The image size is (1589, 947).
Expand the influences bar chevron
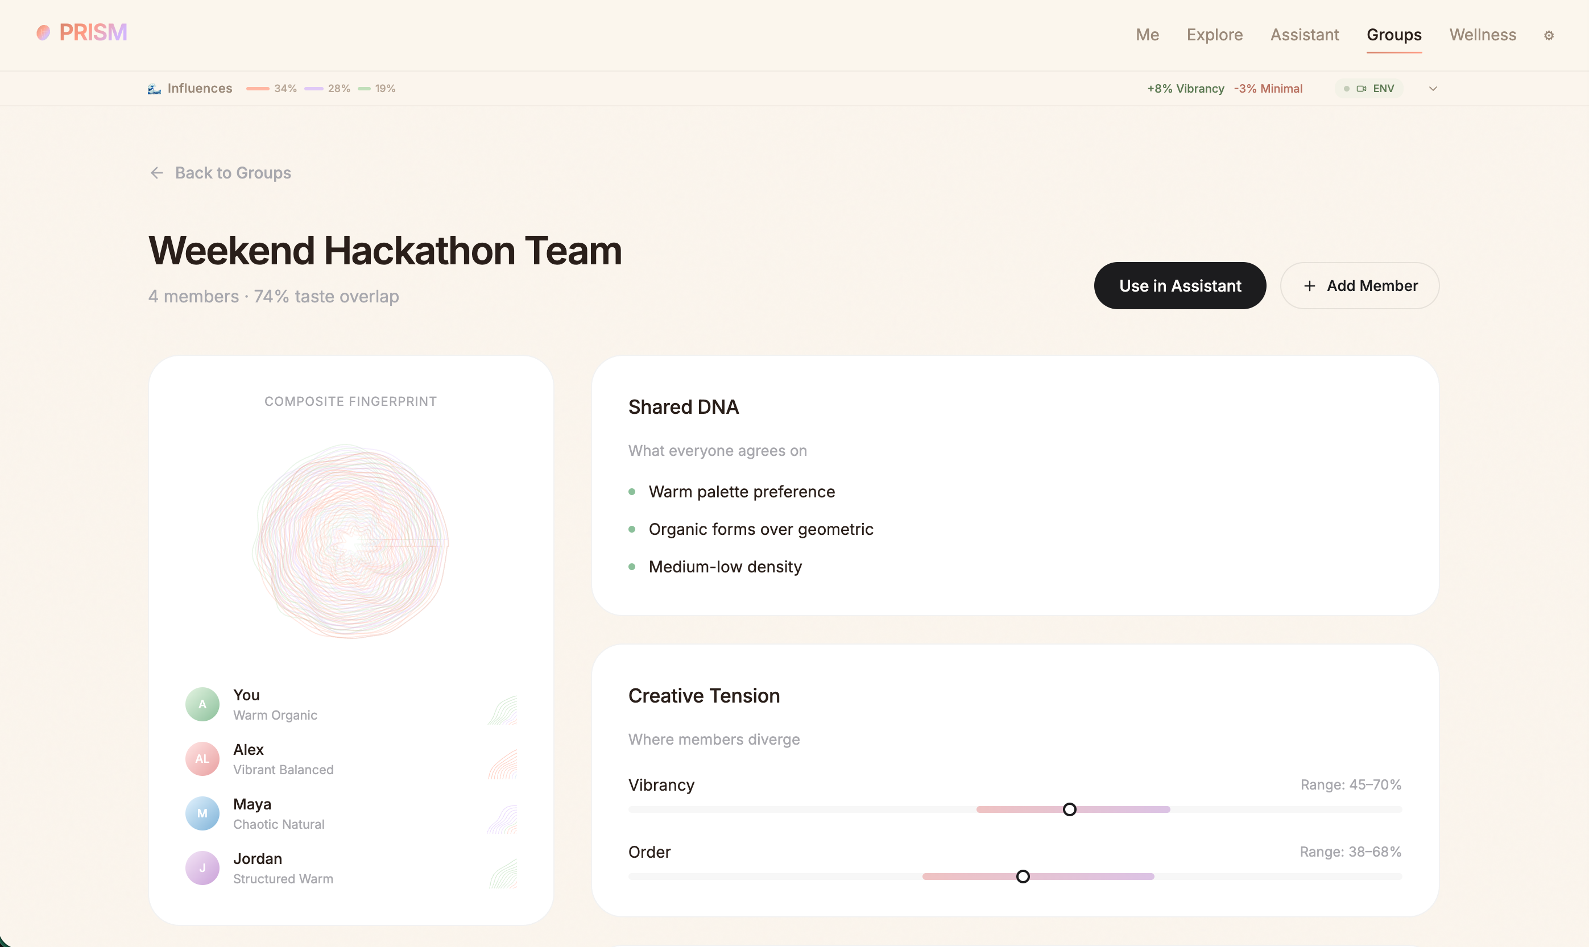(1433, 89)
